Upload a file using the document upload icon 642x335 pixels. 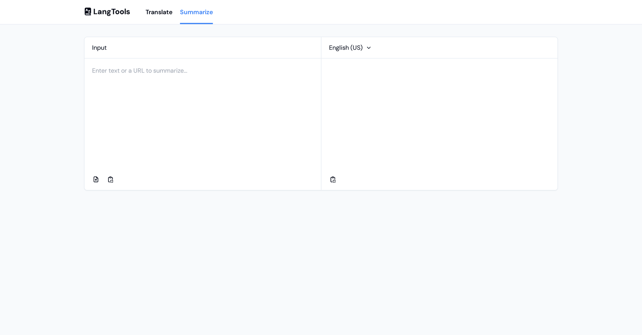pyautogui.click(x=96, y=179)
